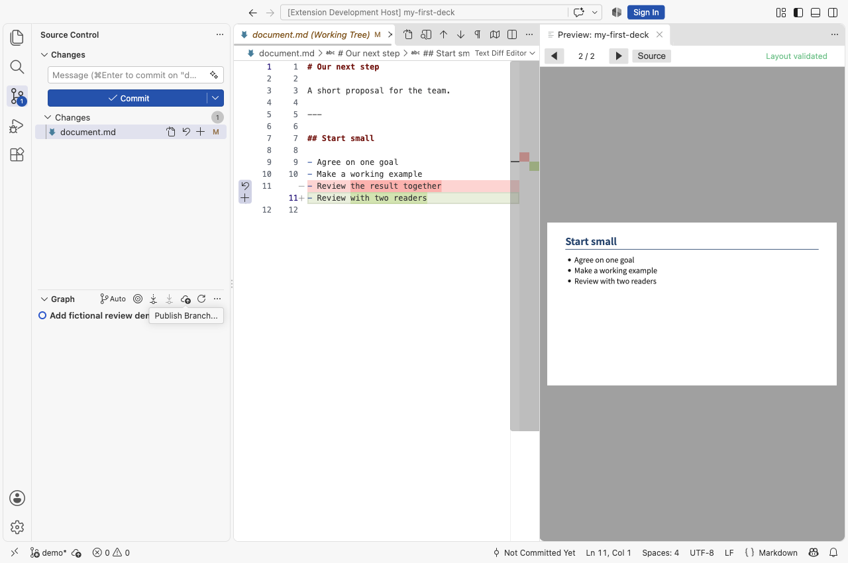Screen dimensions: 848x563
Task: Open the Extensions view
Action: [17, 155]
